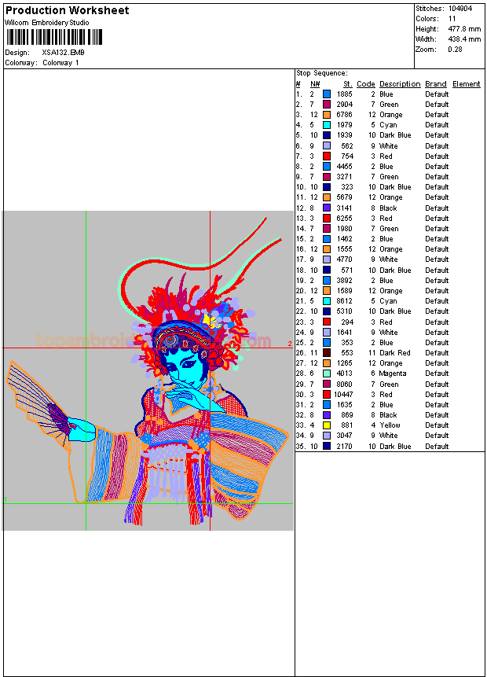This screenshot has width=487, height=677.
Task: Click stitch count '3047' in row 34
Action: point(345,436)
